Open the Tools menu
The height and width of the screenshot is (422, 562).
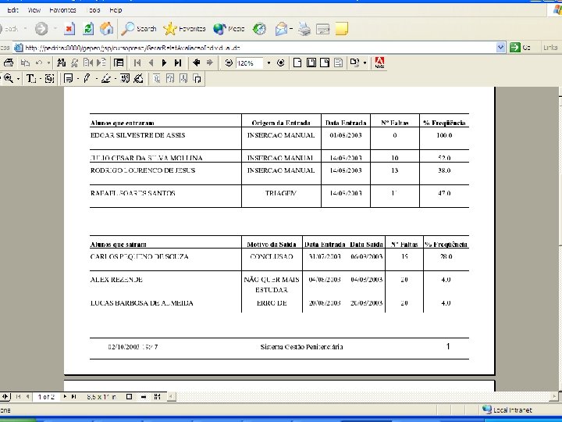pyautogui.click(x=94, y=10)
